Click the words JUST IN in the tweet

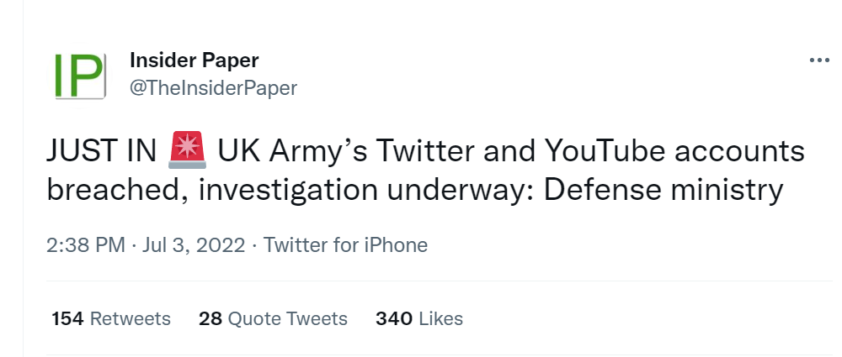click(101, 150)
